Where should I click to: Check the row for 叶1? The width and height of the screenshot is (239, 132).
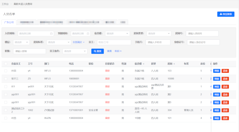(x=6, y=87)
